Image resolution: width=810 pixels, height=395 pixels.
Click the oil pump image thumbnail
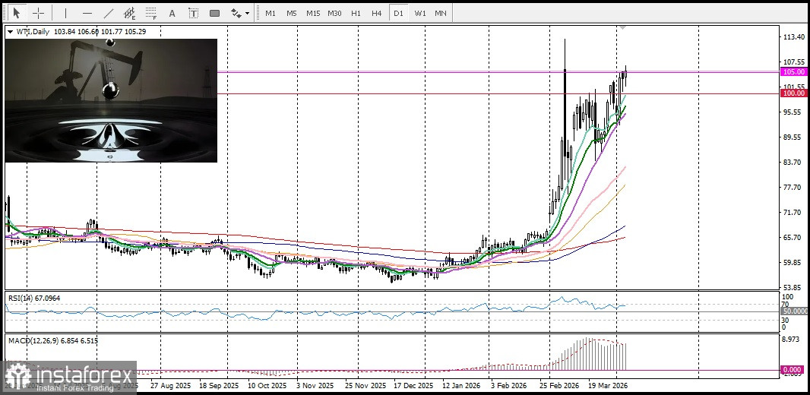click(x=111, y=100)
